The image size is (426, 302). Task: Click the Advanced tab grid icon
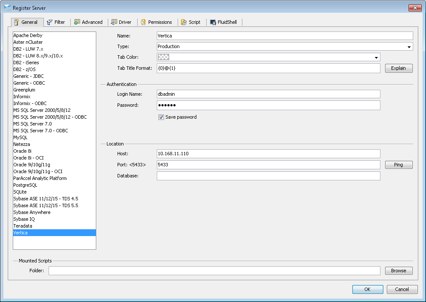pyautogui.click(x=77, y=22)
